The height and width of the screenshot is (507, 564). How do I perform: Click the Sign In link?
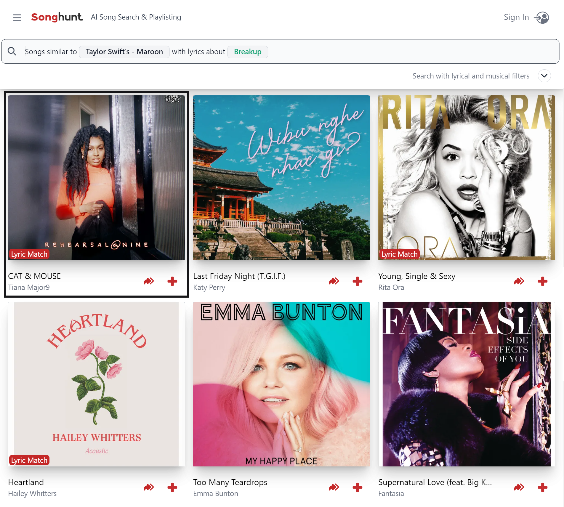click(516, 17)
